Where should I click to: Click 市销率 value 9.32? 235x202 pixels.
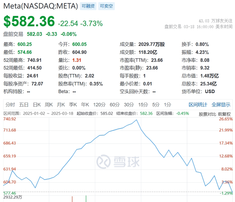click(x=205, y=68)
